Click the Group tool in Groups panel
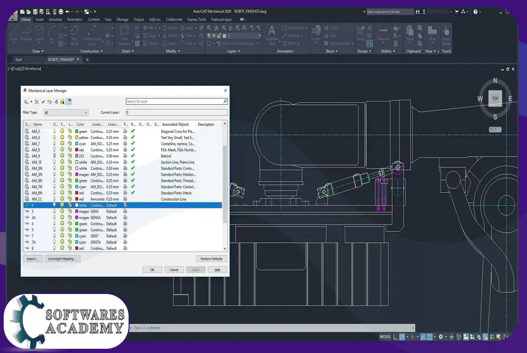Image resolution: width=527 pixels, height=353 pixels. 360,34
